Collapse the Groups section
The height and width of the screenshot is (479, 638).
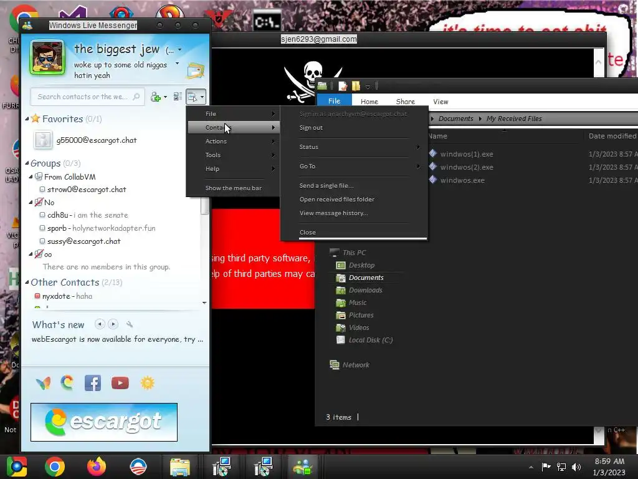point(27,163)
